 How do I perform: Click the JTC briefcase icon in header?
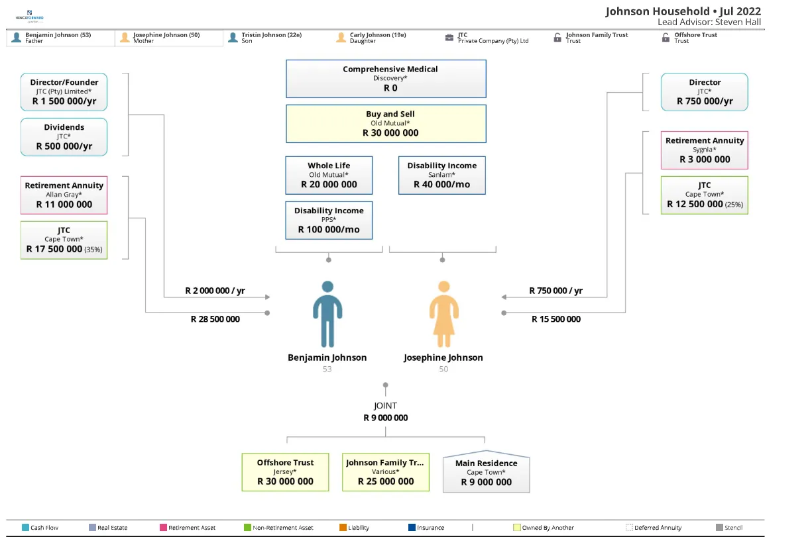coord(449,38)
